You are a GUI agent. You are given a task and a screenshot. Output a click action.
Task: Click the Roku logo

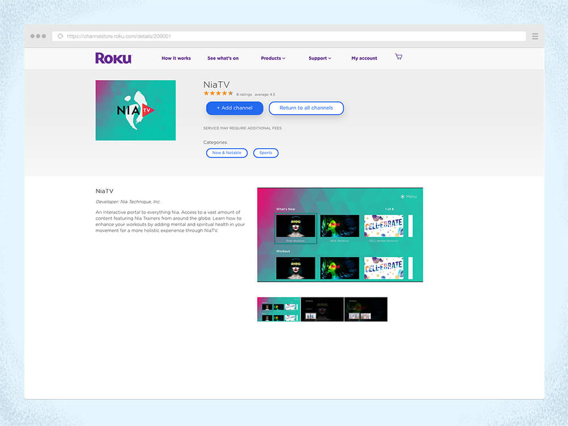coord(114,58)
